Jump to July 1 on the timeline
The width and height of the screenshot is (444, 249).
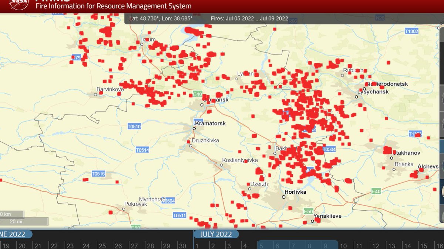196,246
